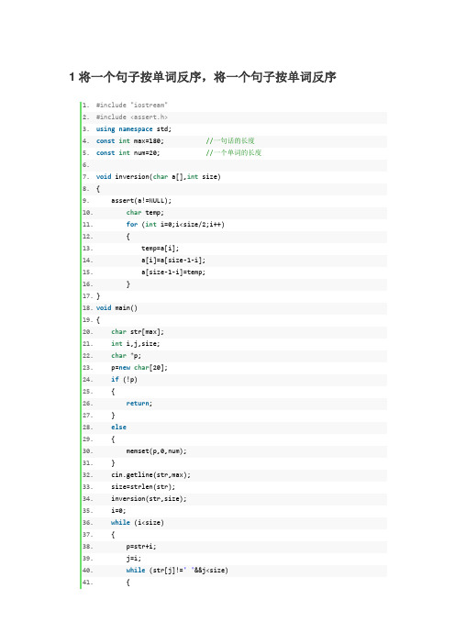Click the 'int i,j,size;' declaration

[x=136, y=343]
